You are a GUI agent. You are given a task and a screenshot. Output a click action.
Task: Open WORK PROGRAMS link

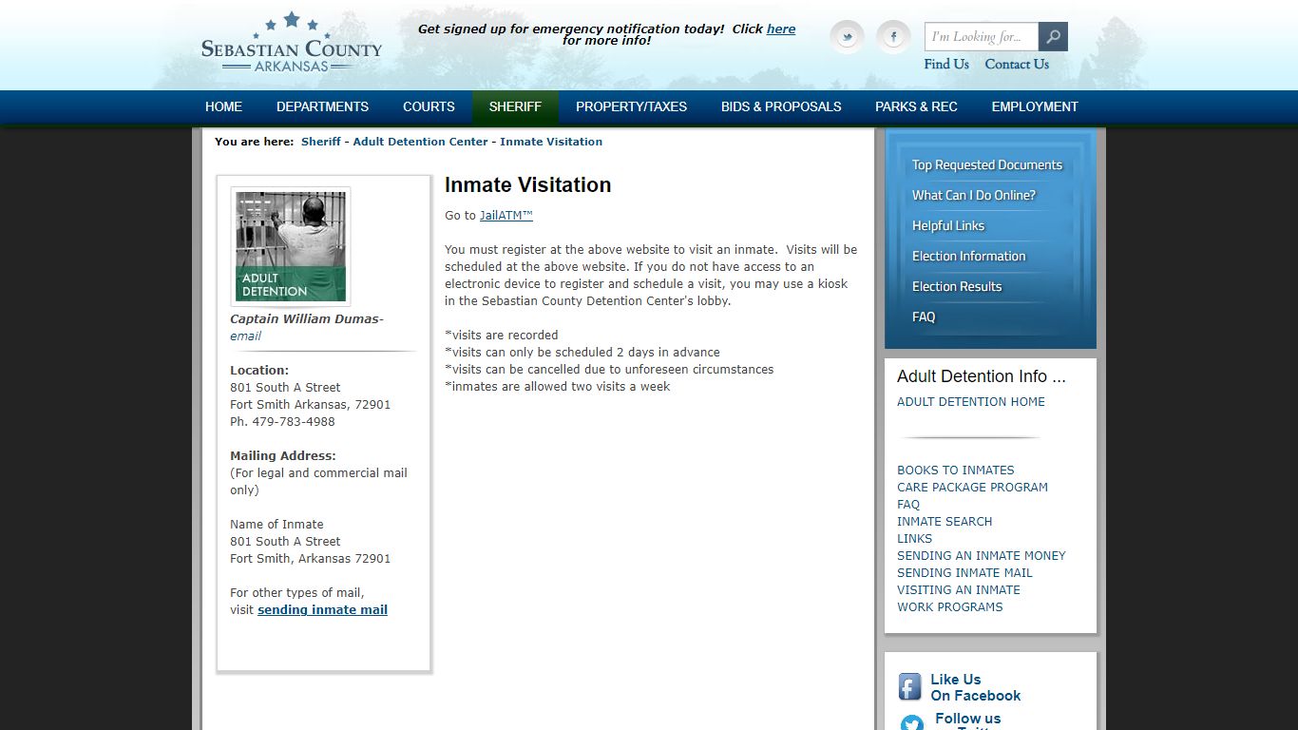pyautogui.click(x=950, y=607)
